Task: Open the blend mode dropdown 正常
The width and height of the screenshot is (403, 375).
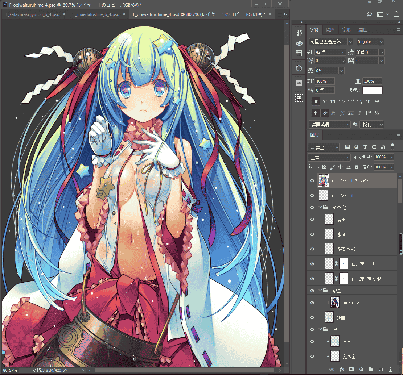Action: pyautogui.click(x=329, y=157)
